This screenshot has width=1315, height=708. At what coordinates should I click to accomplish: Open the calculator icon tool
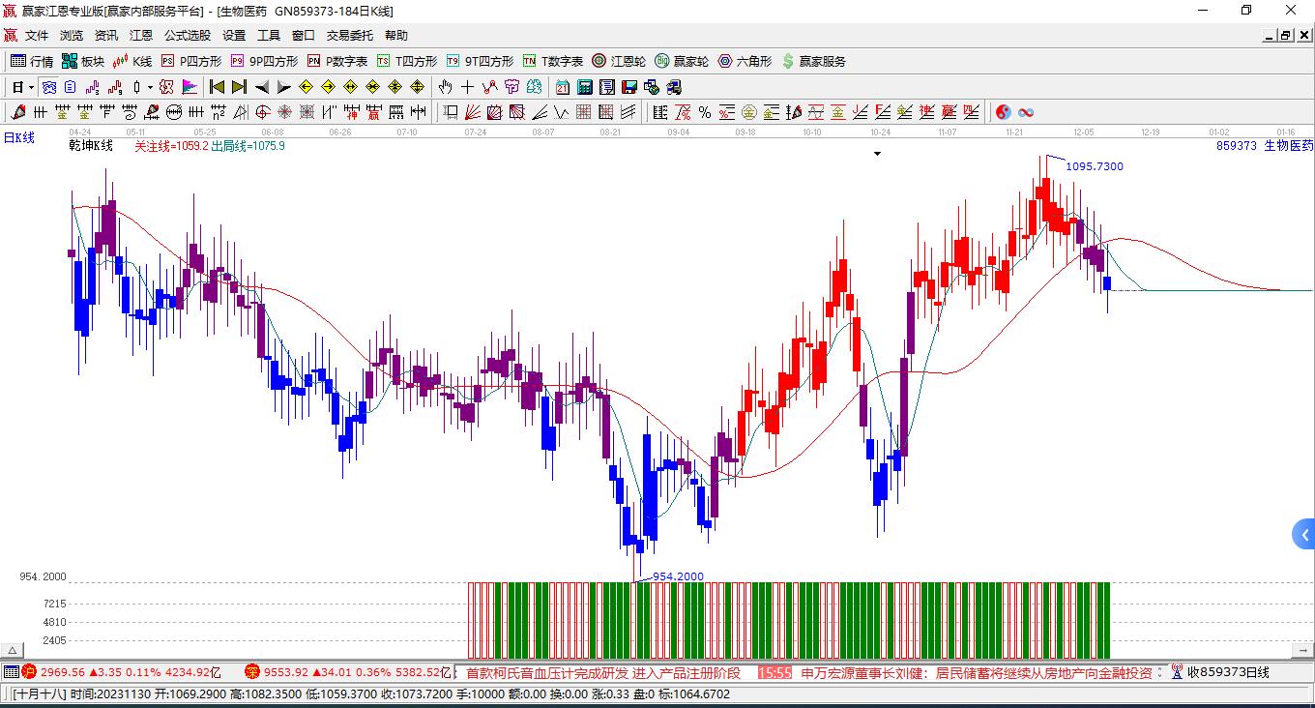pyautogui.click(x=584, y=87)
